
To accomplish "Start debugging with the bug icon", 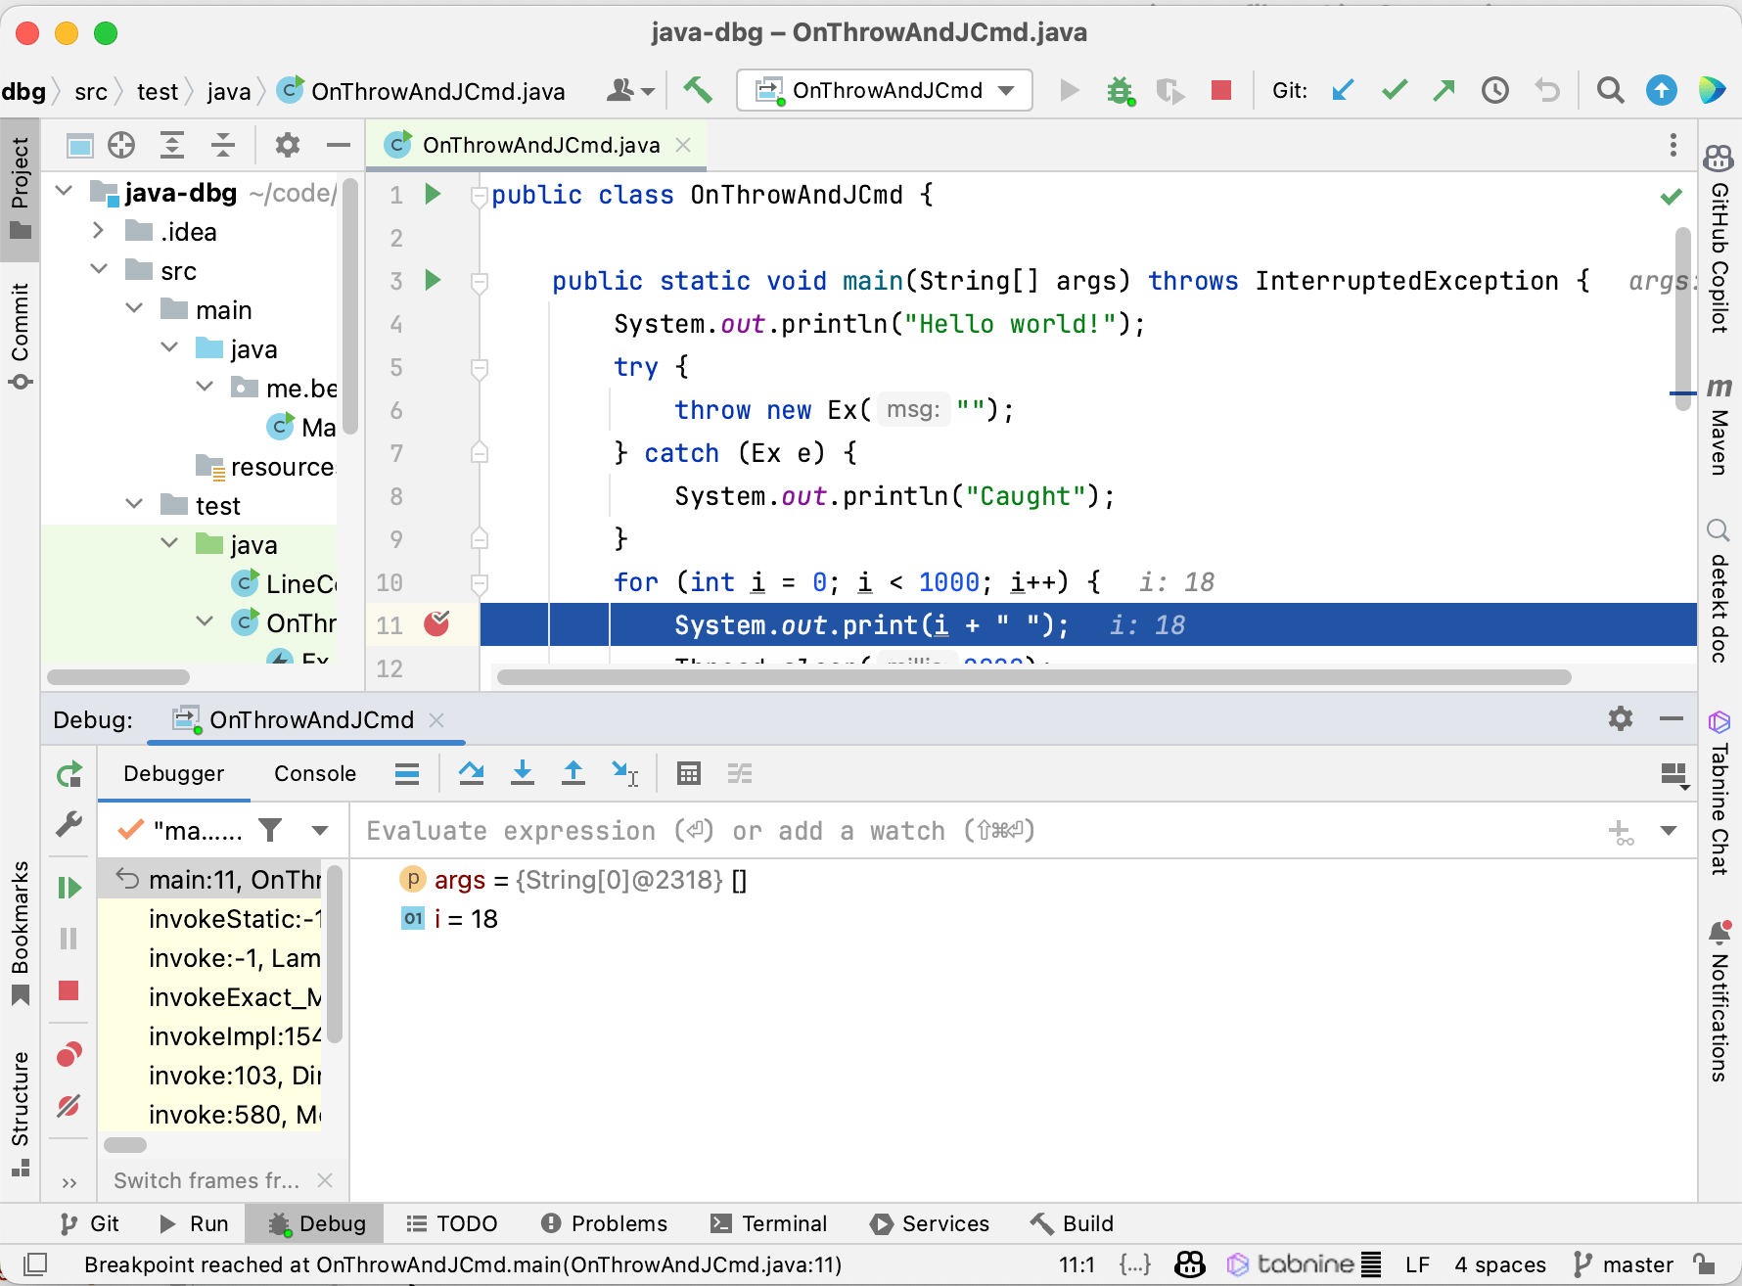I will (x=1121, y=90).
